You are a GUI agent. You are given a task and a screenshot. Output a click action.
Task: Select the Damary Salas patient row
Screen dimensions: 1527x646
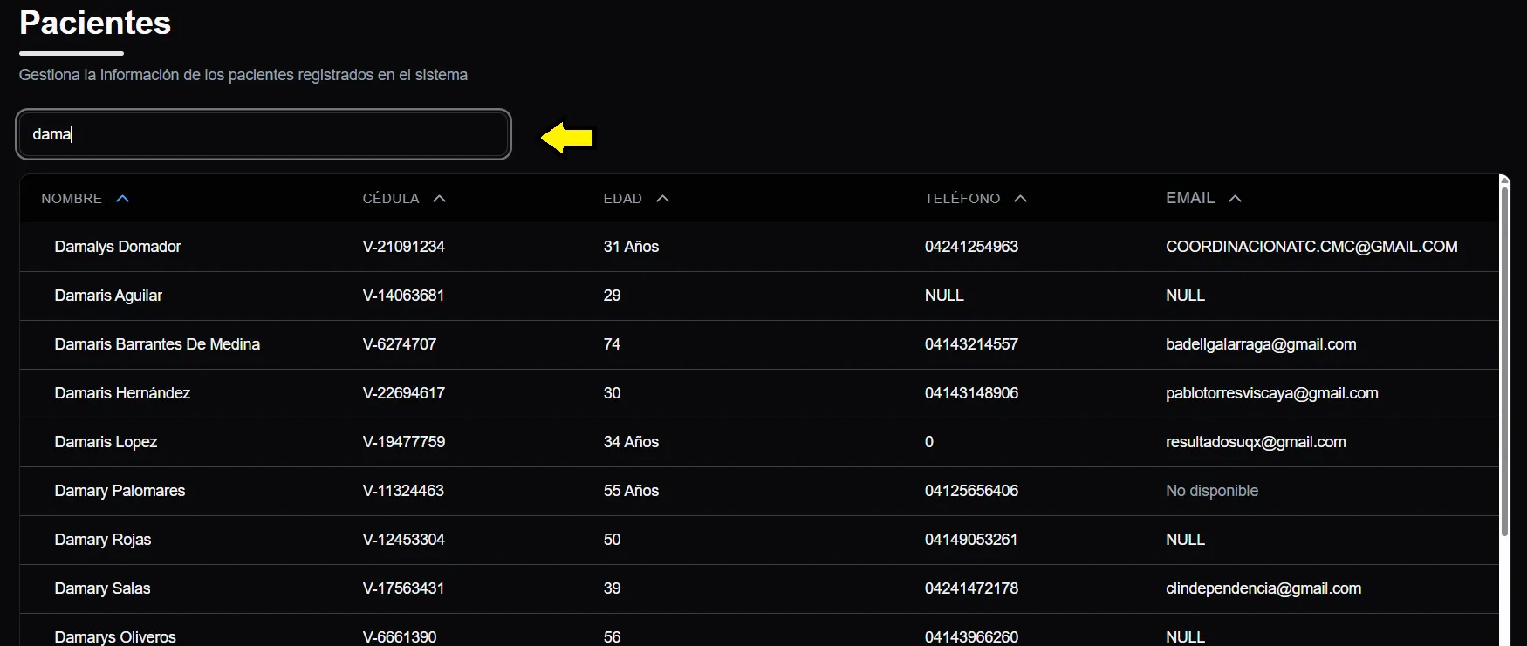coord(102,588)
